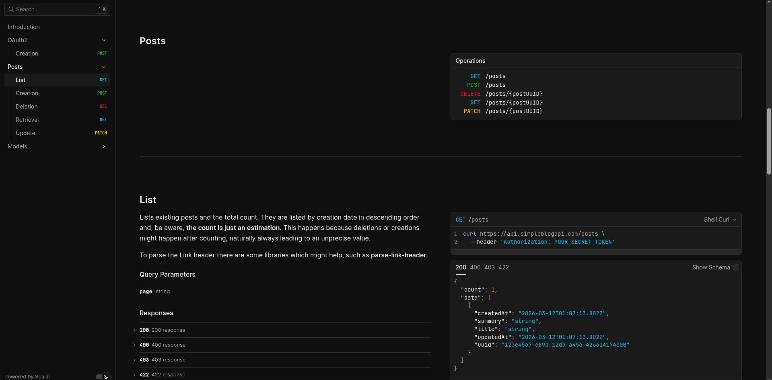Click the DEL badge next to Deletion

pyautogui.click(x=103, y=106)
